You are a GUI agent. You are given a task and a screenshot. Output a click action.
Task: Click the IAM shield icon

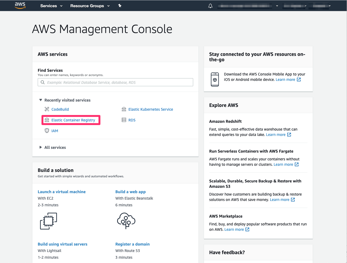(x=47, y=131)
